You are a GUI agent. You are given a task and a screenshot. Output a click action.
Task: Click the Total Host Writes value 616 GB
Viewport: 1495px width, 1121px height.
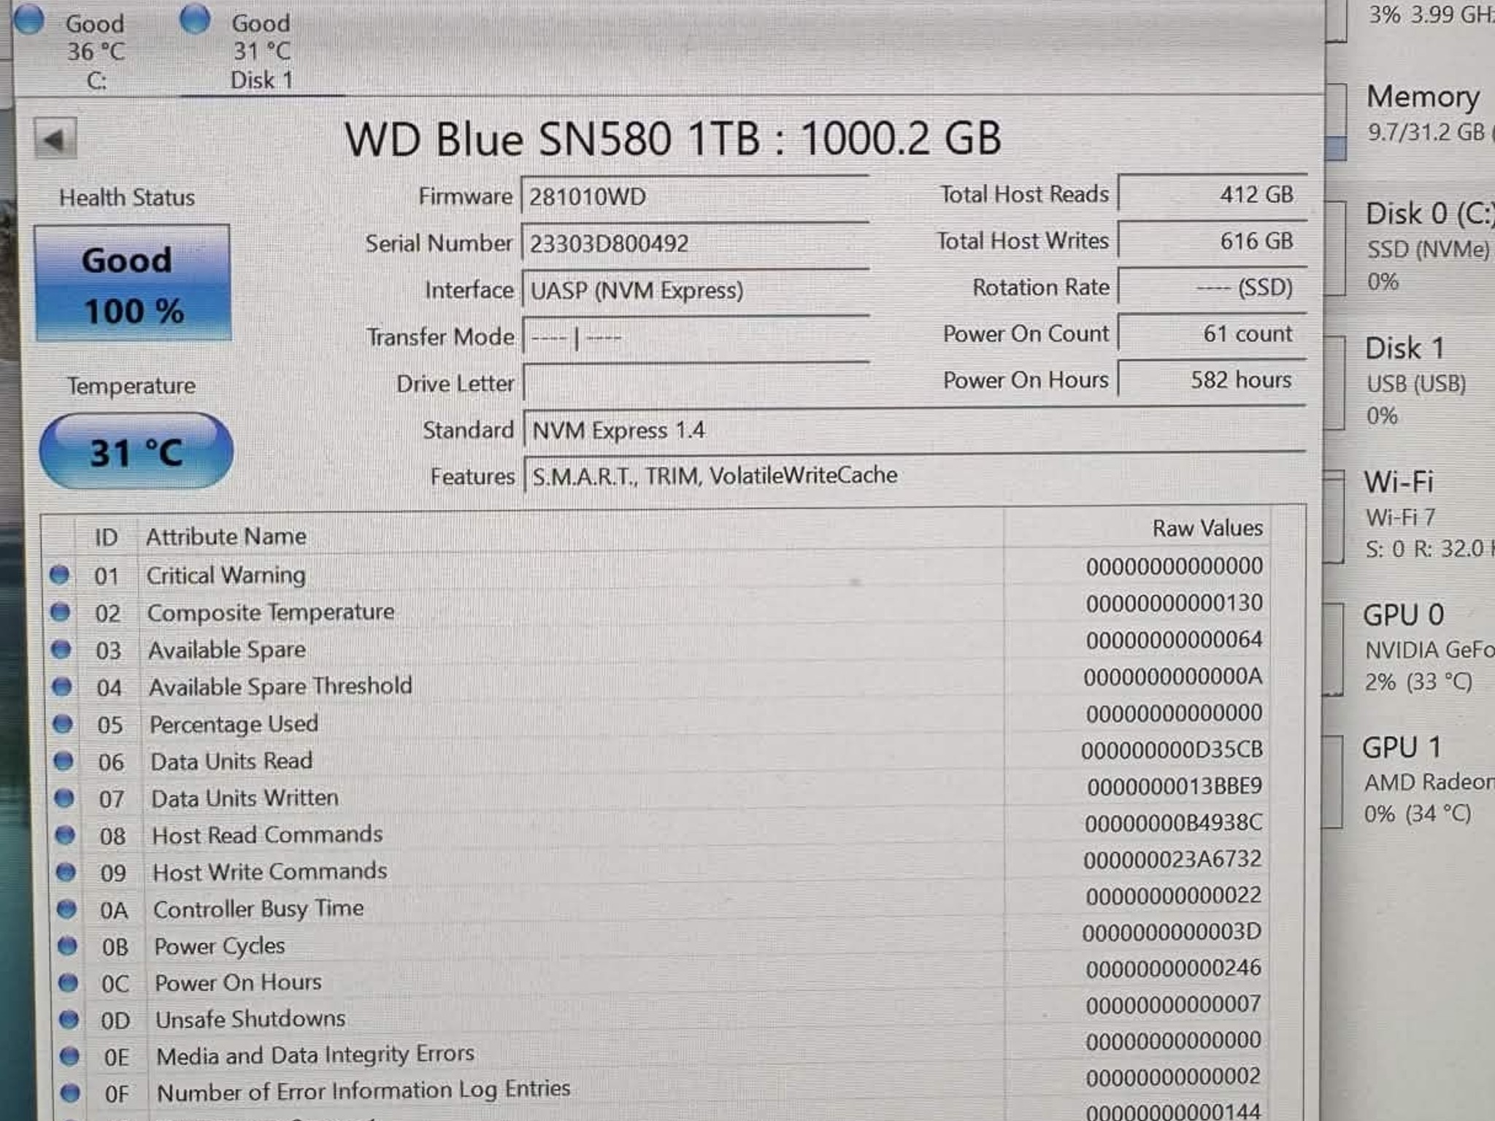pyautogui.click(x=1212, y=241)
